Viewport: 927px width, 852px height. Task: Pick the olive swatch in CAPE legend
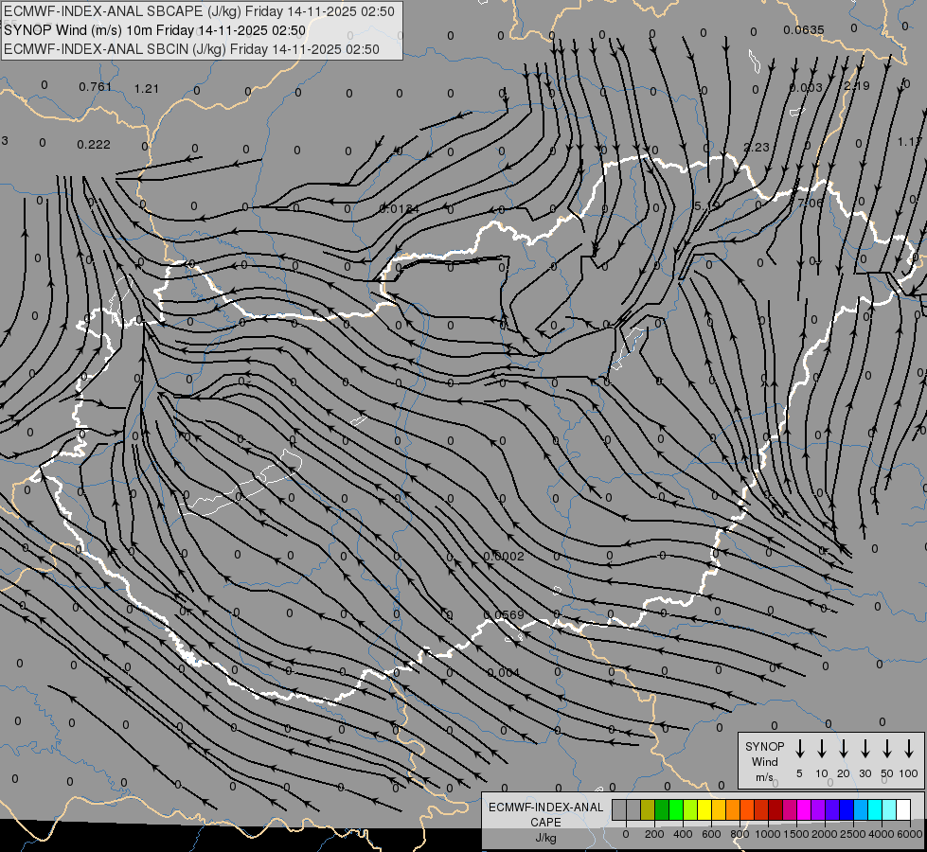648,809
